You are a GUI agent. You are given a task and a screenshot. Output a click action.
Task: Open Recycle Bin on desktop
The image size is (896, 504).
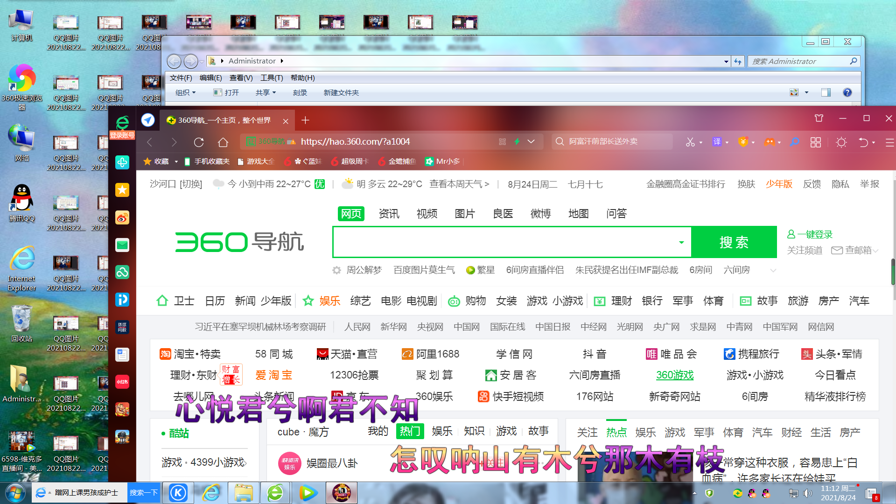pyautogui.click(x=21, y=323)
